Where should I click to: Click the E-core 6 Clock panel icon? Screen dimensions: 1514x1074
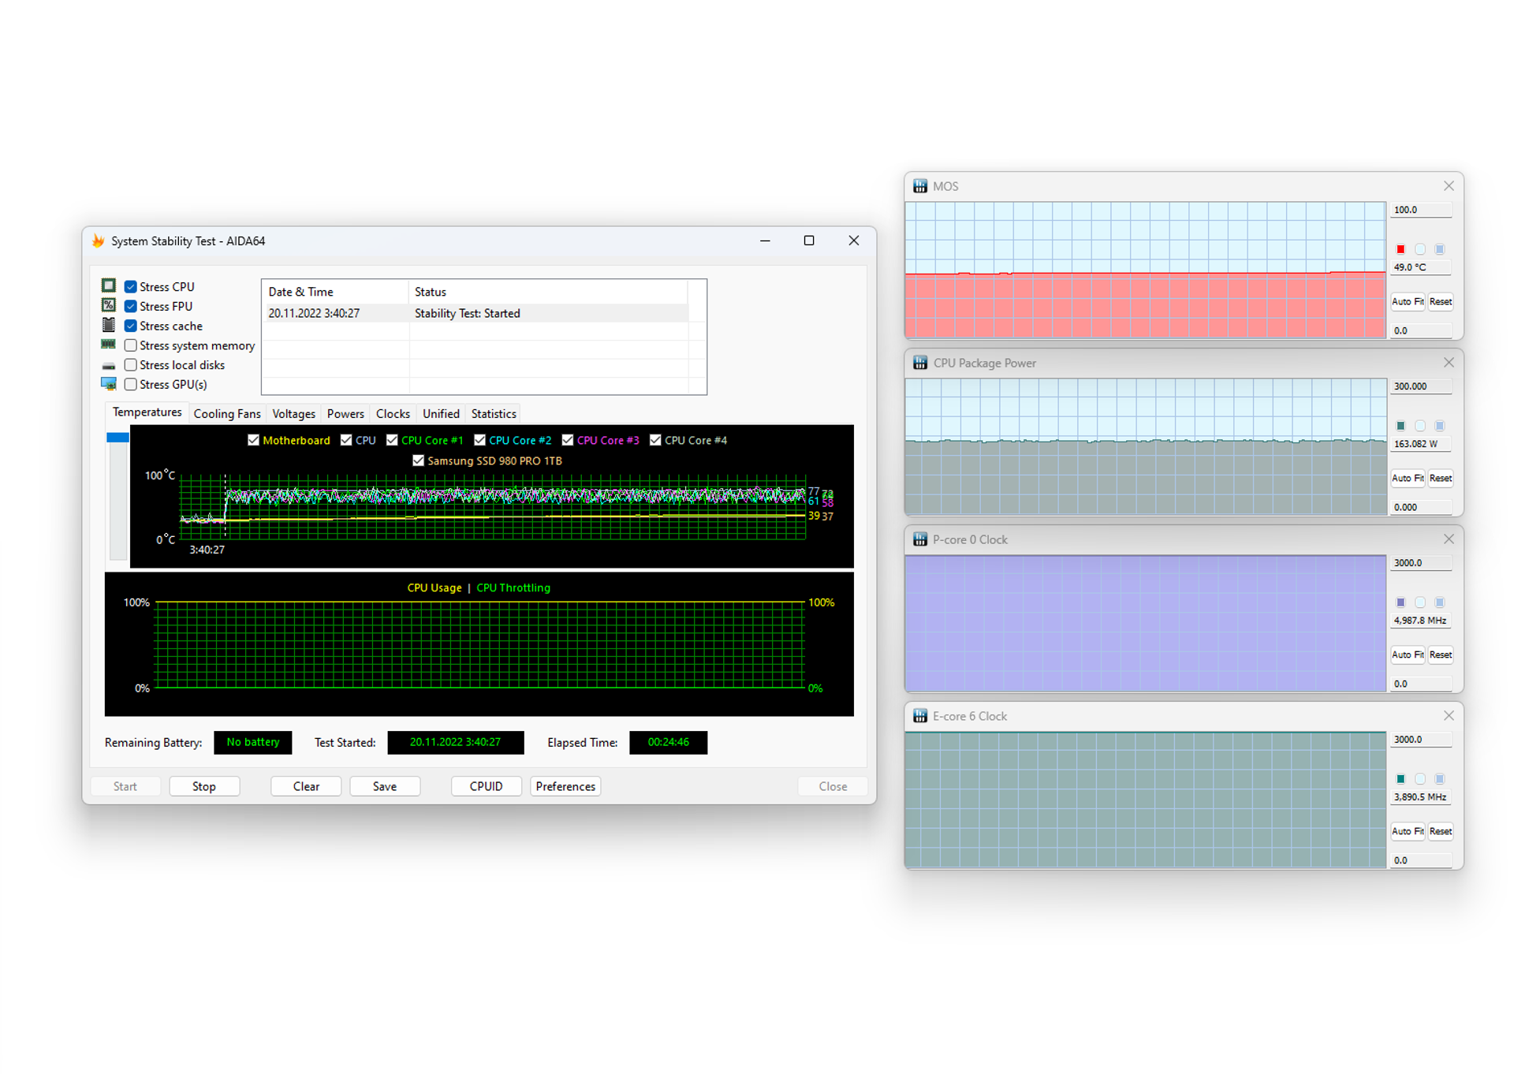click(920, 716)
